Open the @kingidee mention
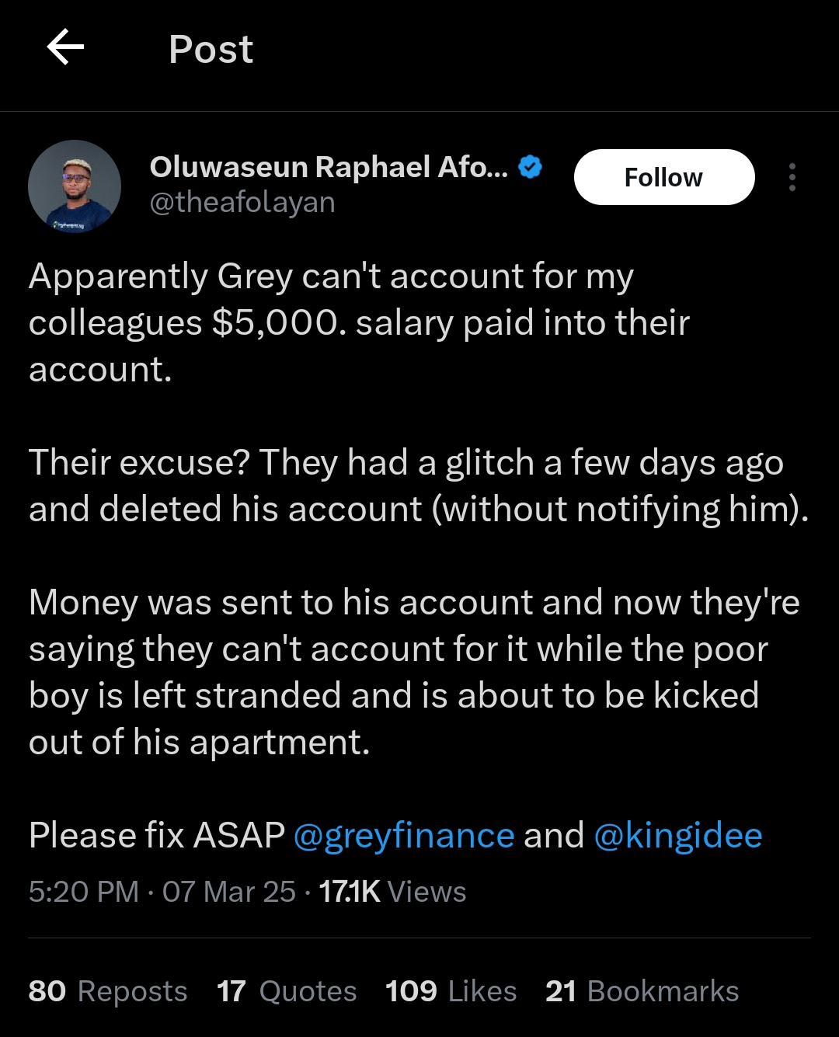This screenshot has width=839, height=1037. point(678,836)
